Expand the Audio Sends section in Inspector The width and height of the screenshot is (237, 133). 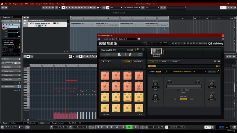(x=11, y=75)
